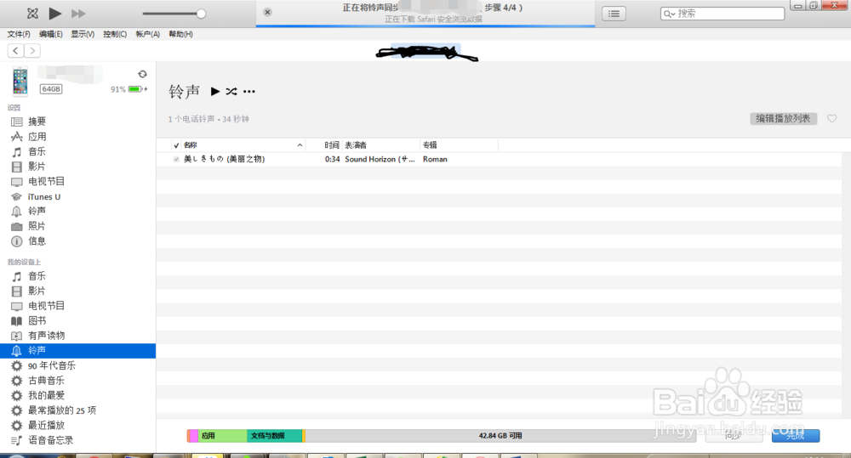Click the teal 文稿与数据 storage segment

pyautogui.click(x=274, y=436)
